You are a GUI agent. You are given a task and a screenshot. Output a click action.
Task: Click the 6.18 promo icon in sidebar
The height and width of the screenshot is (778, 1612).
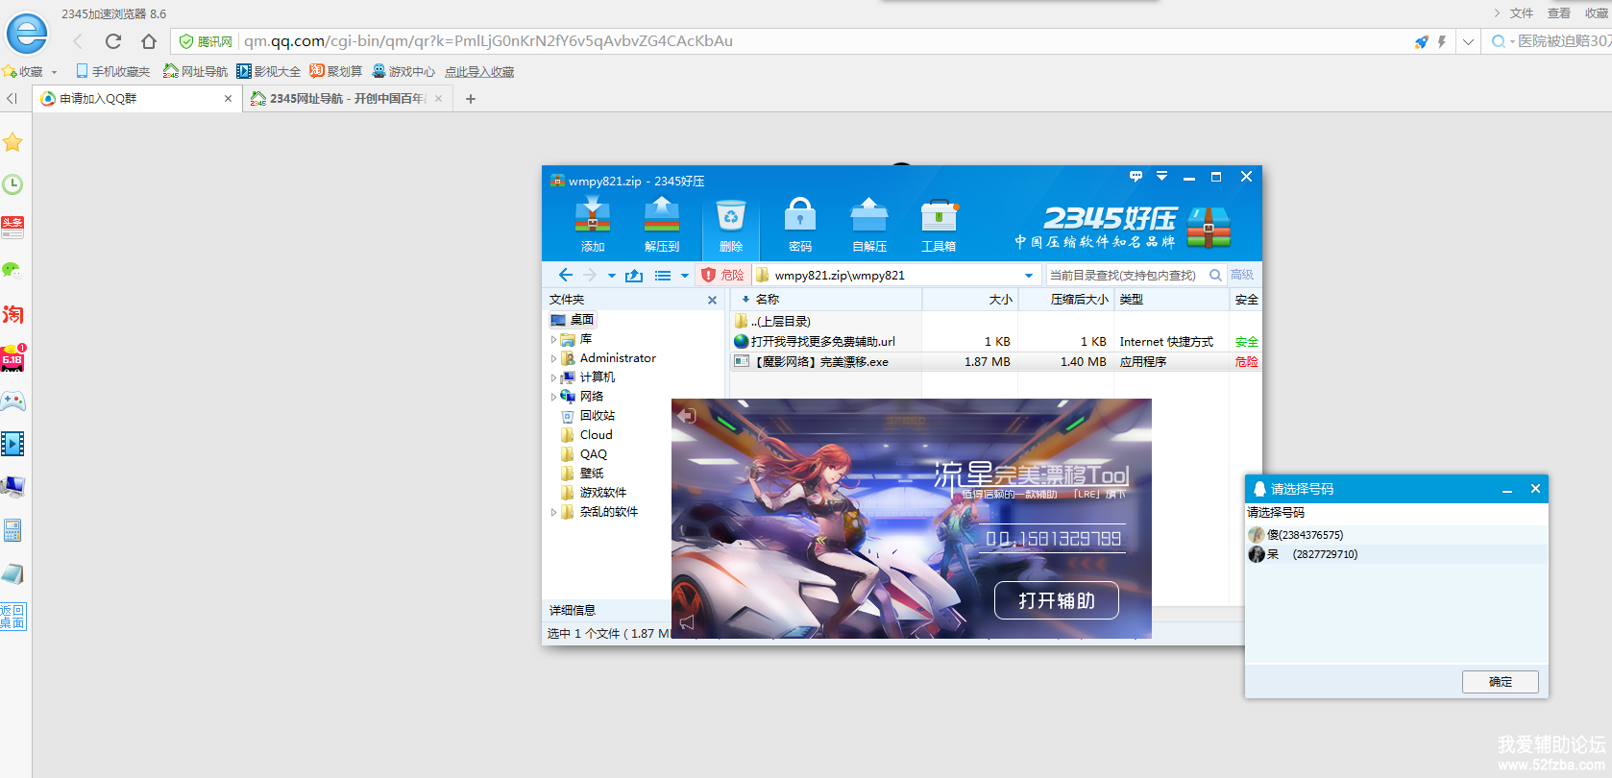(12, 357)
